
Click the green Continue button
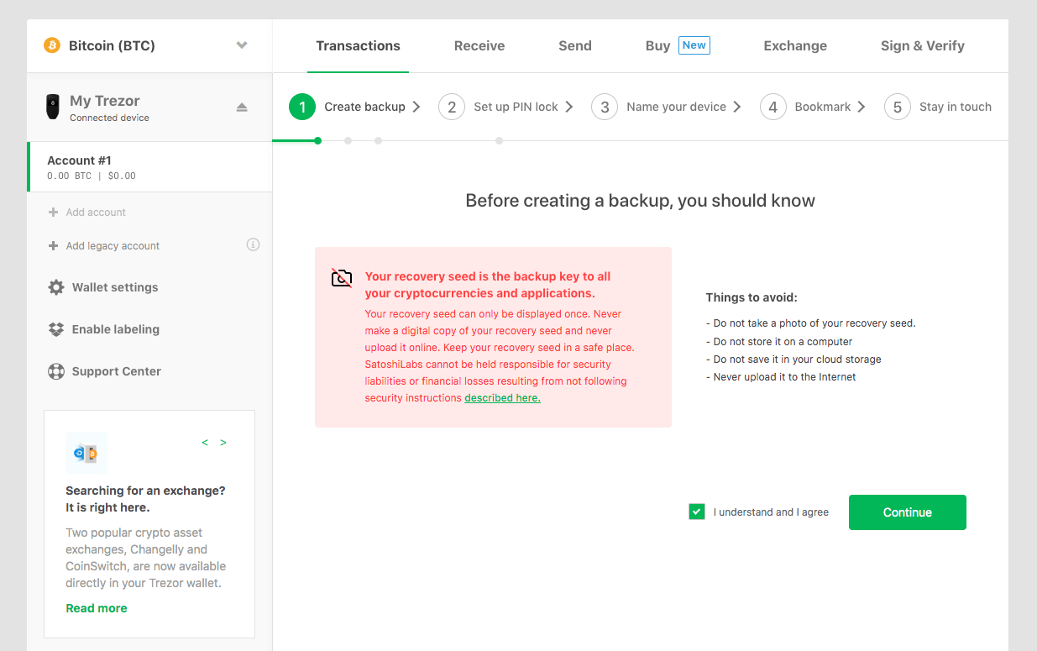pyautogui.click(x=908, y=512)
